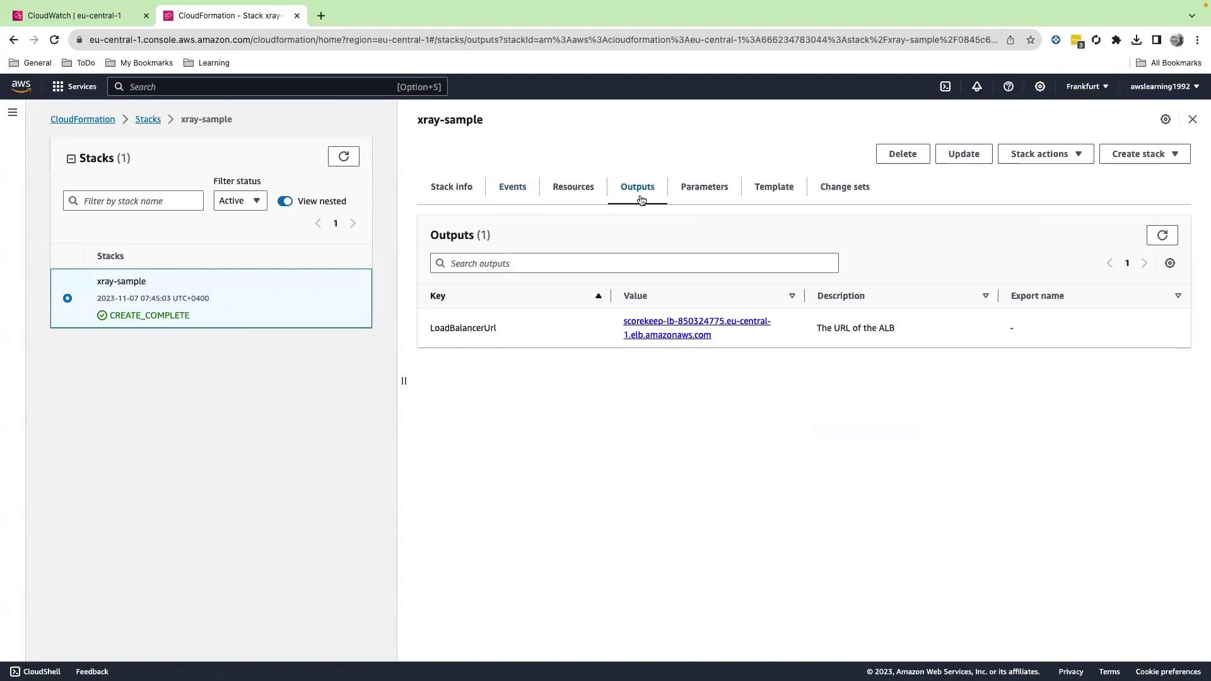
Task: Select the xray-sample stack radio button
Action: pyautogui.click(x=67, y=298)
